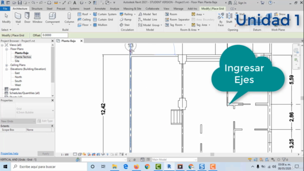Collapse the Floor Plans tree node
304x171 pixels.
tap(6, 49)
